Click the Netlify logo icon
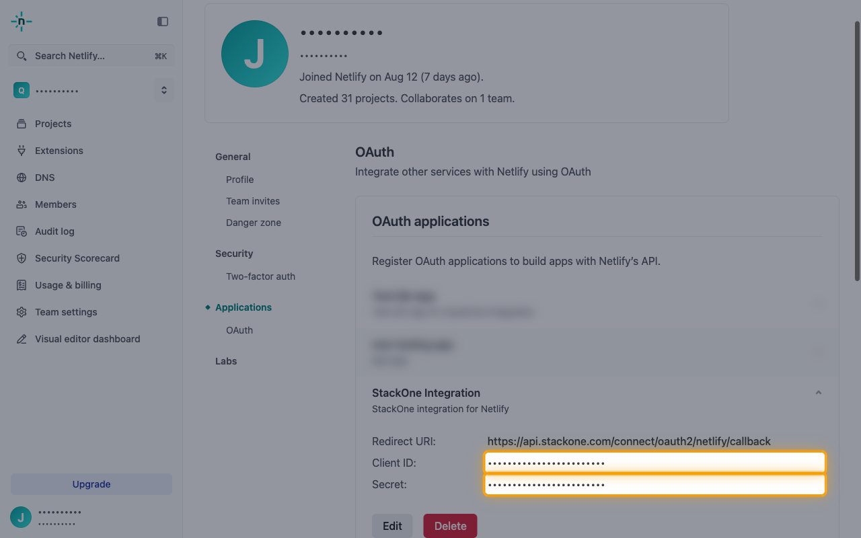The height and width of the screenshot is (538, 861). tap(22, 22)
